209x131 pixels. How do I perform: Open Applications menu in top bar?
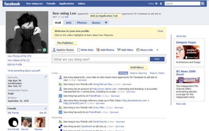(x=67, y=4)
